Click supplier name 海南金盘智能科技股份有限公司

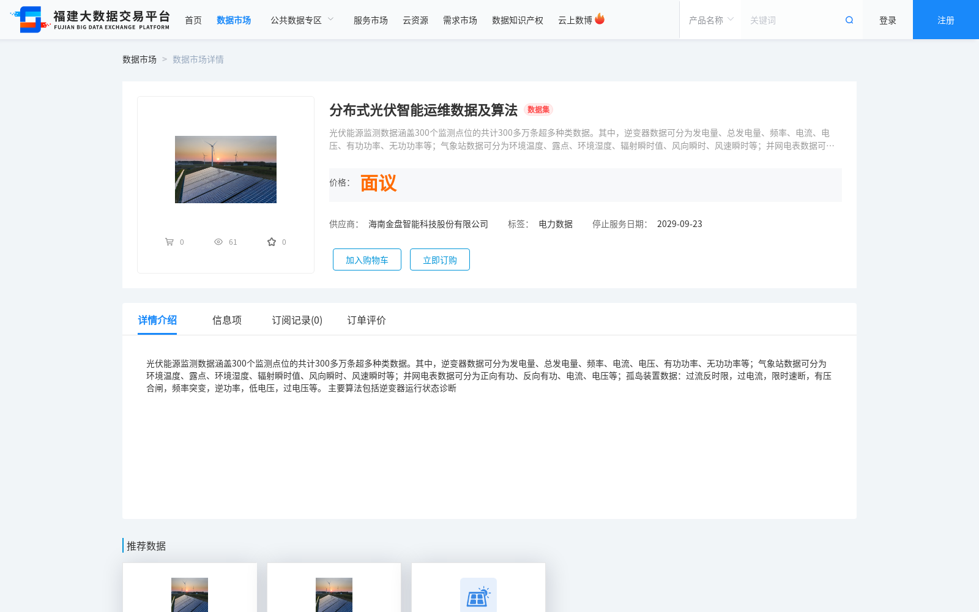[x=428, y=224]
